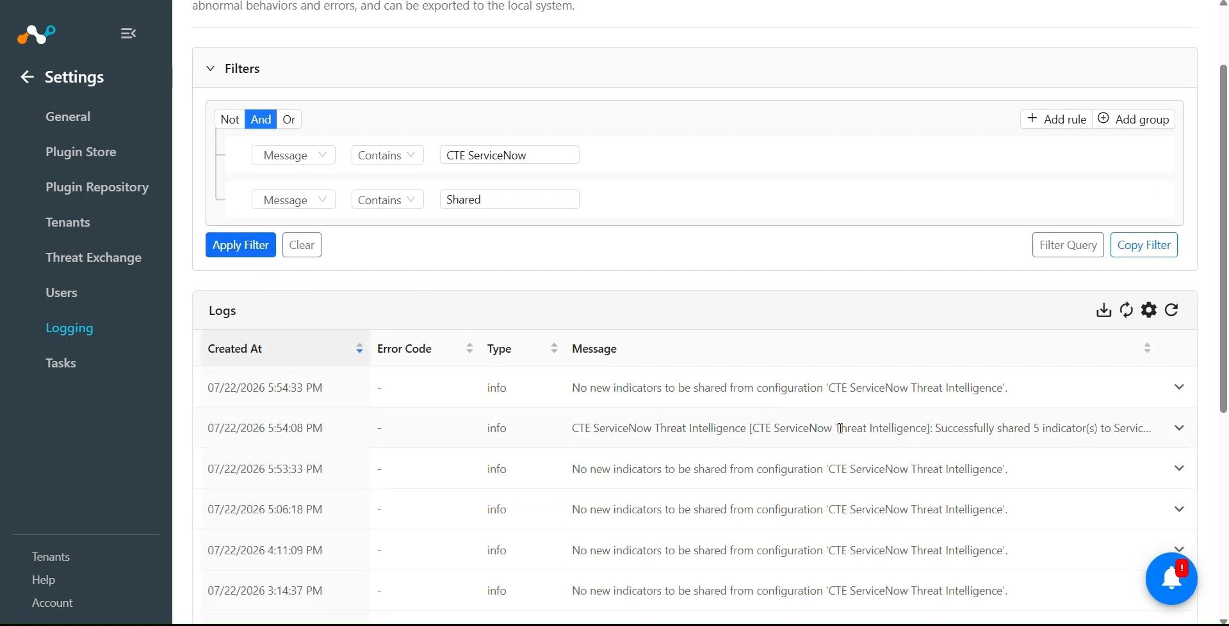This screenshot has height=626, width=1229.
Task: Go back using Settings arrow
Action: pos(27,77)
